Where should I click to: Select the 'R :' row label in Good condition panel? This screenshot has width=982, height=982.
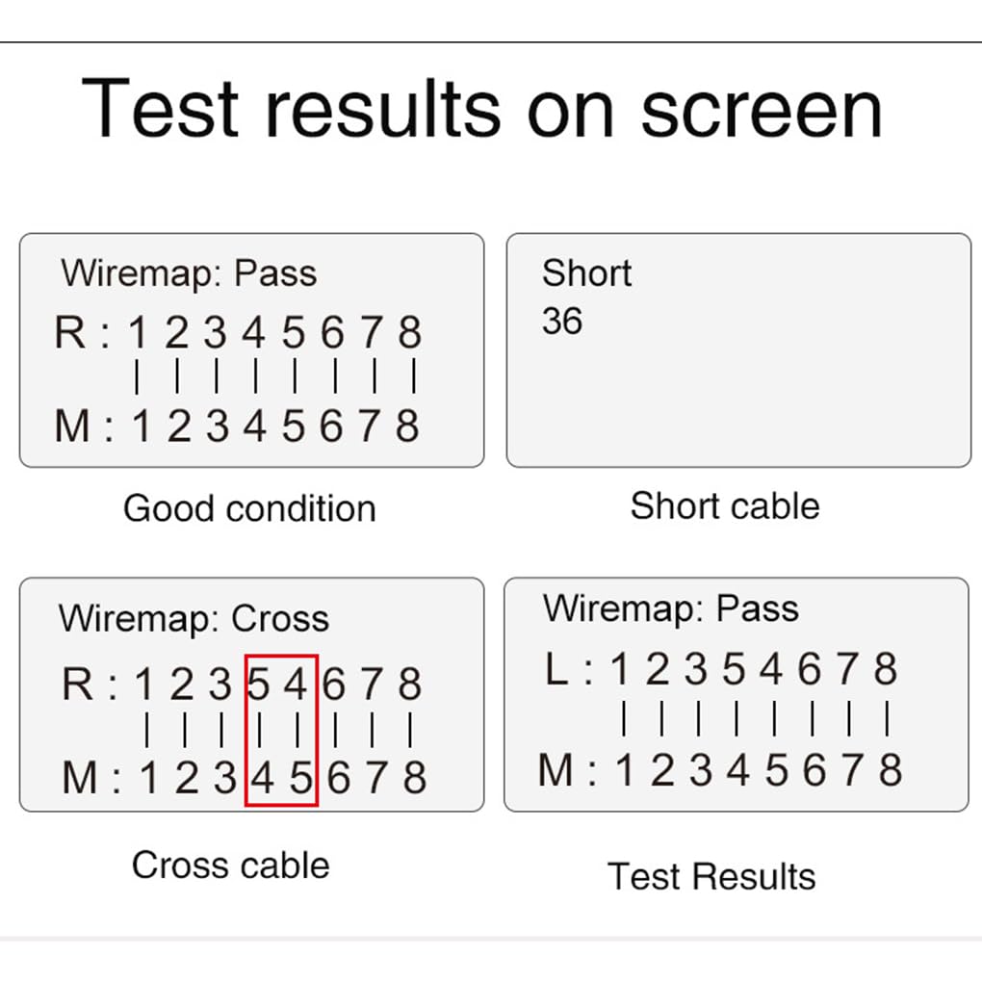click(x=83, y=332)
